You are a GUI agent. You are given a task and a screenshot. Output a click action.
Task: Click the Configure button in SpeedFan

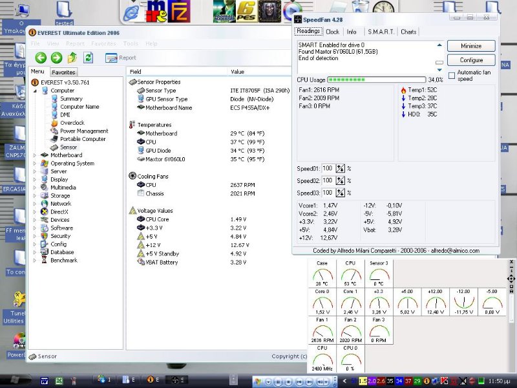tap(471, 60)
